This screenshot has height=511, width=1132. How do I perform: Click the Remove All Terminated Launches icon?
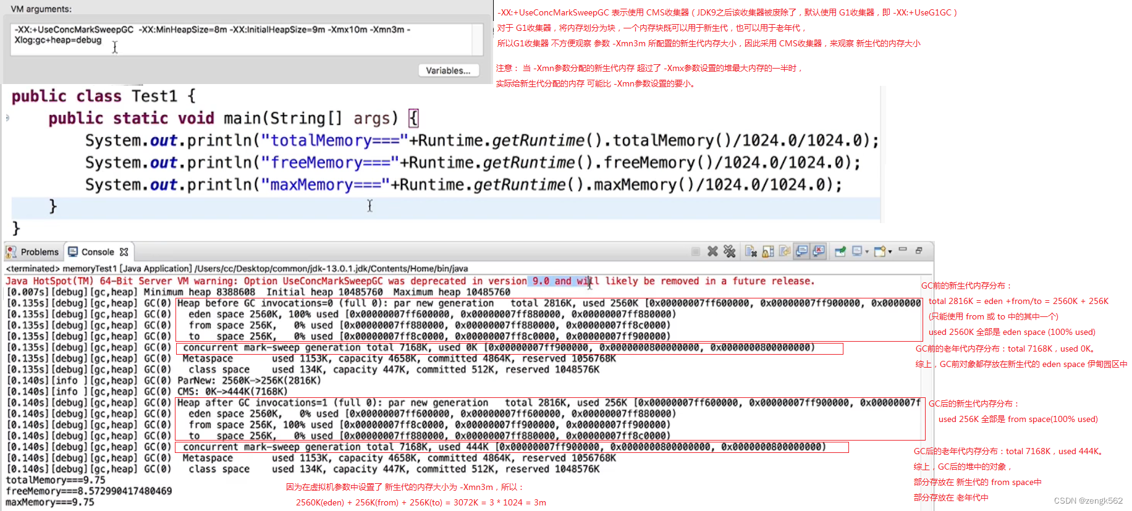tap(730, 251)
